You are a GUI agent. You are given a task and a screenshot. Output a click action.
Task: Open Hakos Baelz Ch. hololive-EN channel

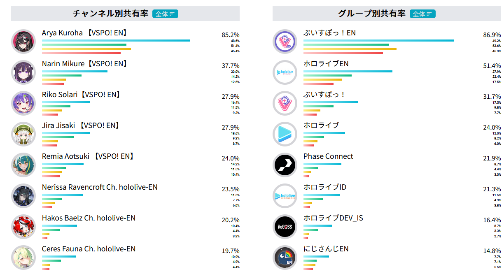point(89,218)
